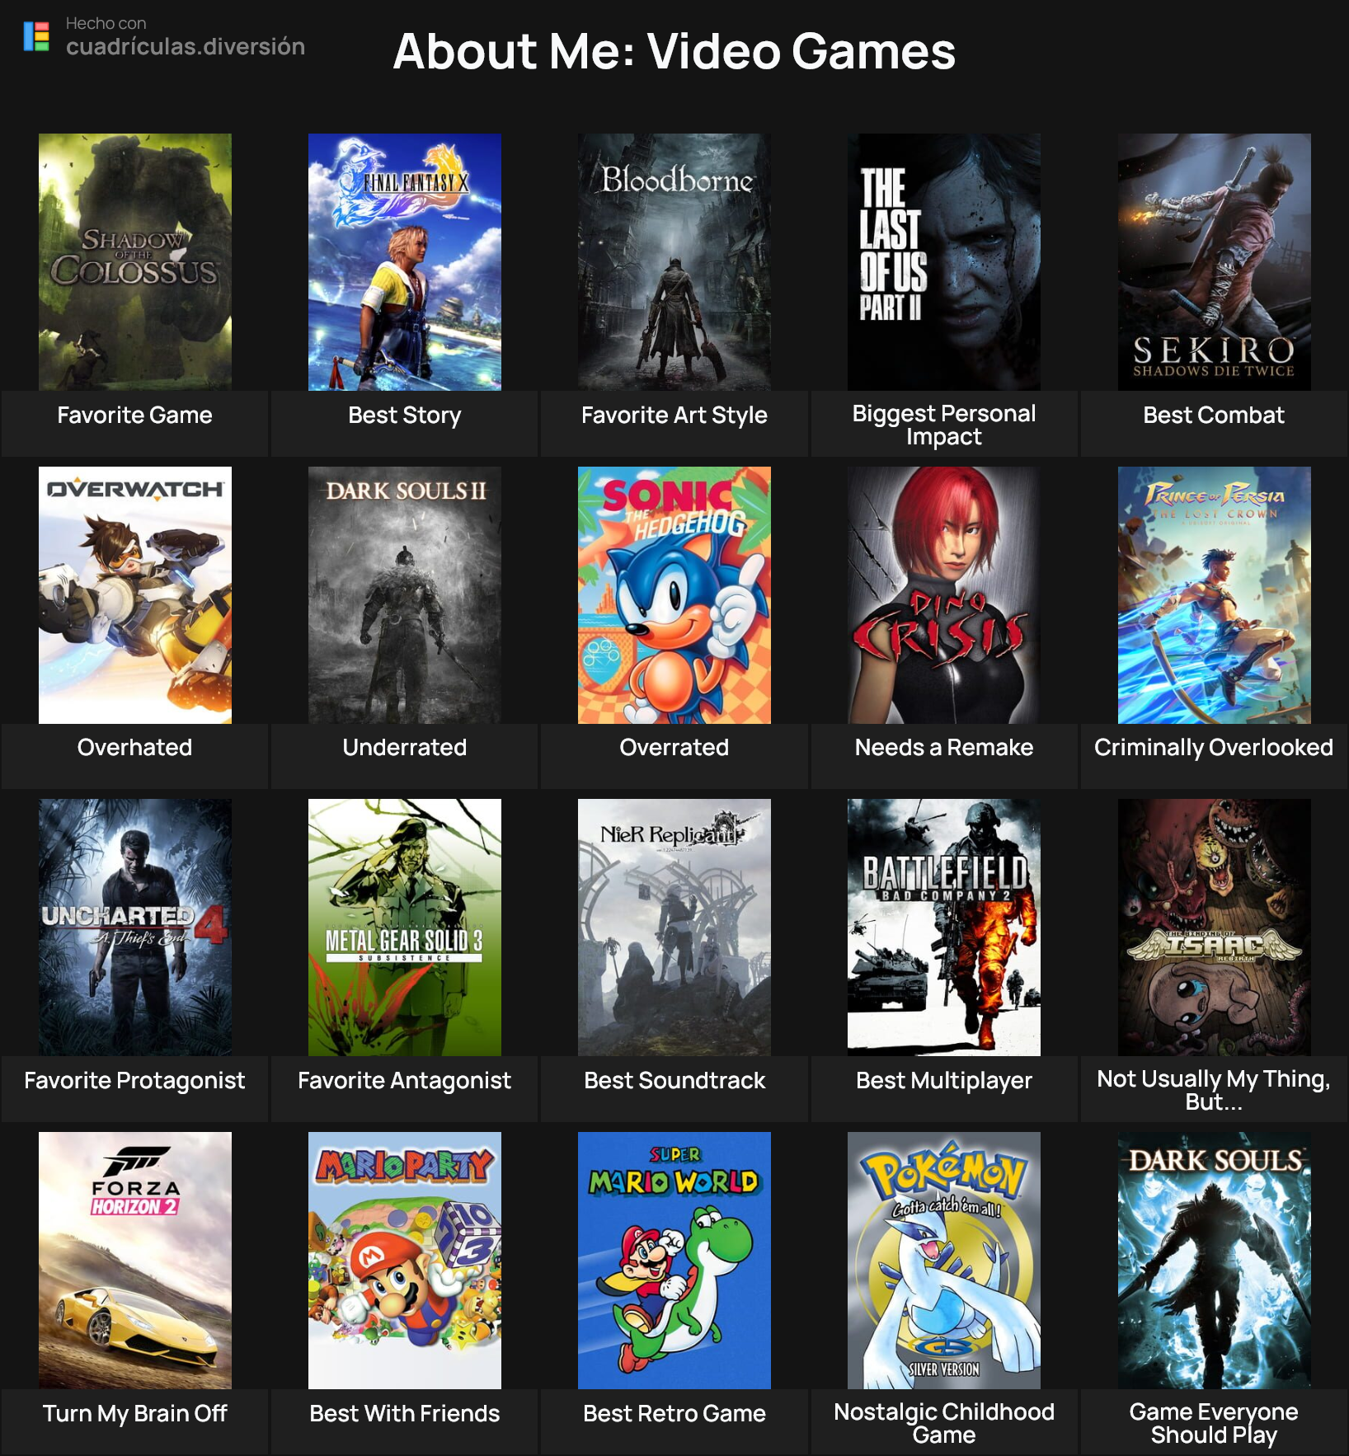Viewport: 1349px width, 1456px height.
Task: Click the Super Mario World cover
Action: pyautogui.click(x=674, y=1261)
